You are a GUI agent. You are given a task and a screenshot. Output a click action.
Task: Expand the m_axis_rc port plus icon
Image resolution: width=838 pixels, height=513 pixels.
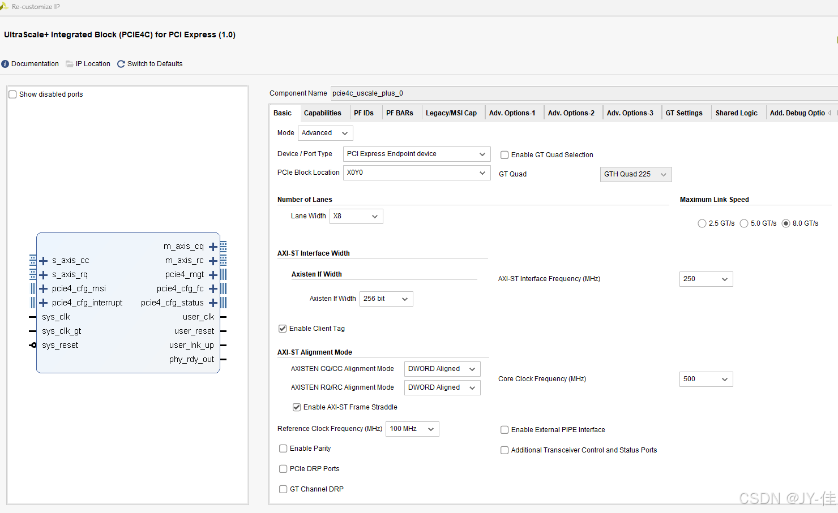tap(213, 261)
